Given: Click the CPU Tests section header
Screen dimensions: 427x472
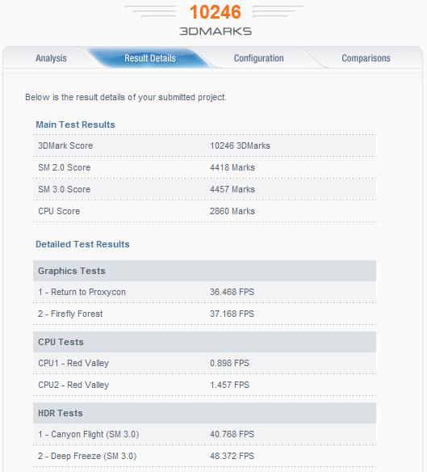Looking at the screenshot, I should [x=204, y=342].
